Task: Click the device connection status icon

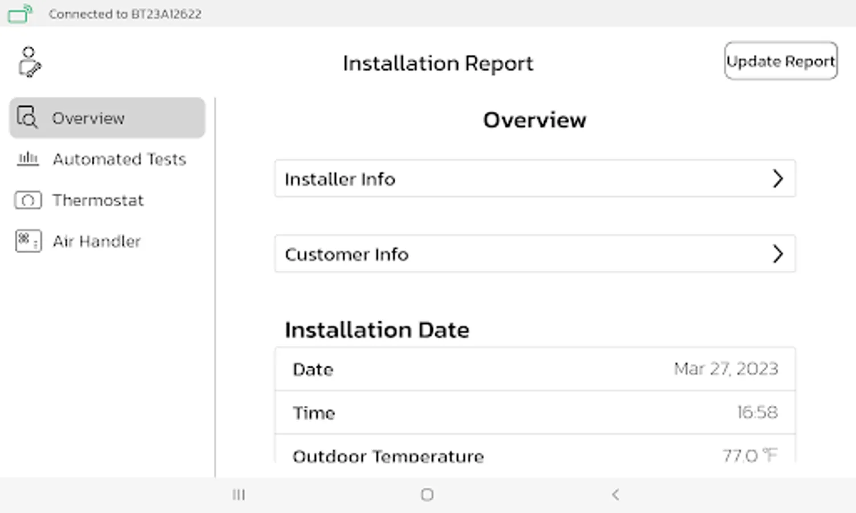Action: (20, 14)
